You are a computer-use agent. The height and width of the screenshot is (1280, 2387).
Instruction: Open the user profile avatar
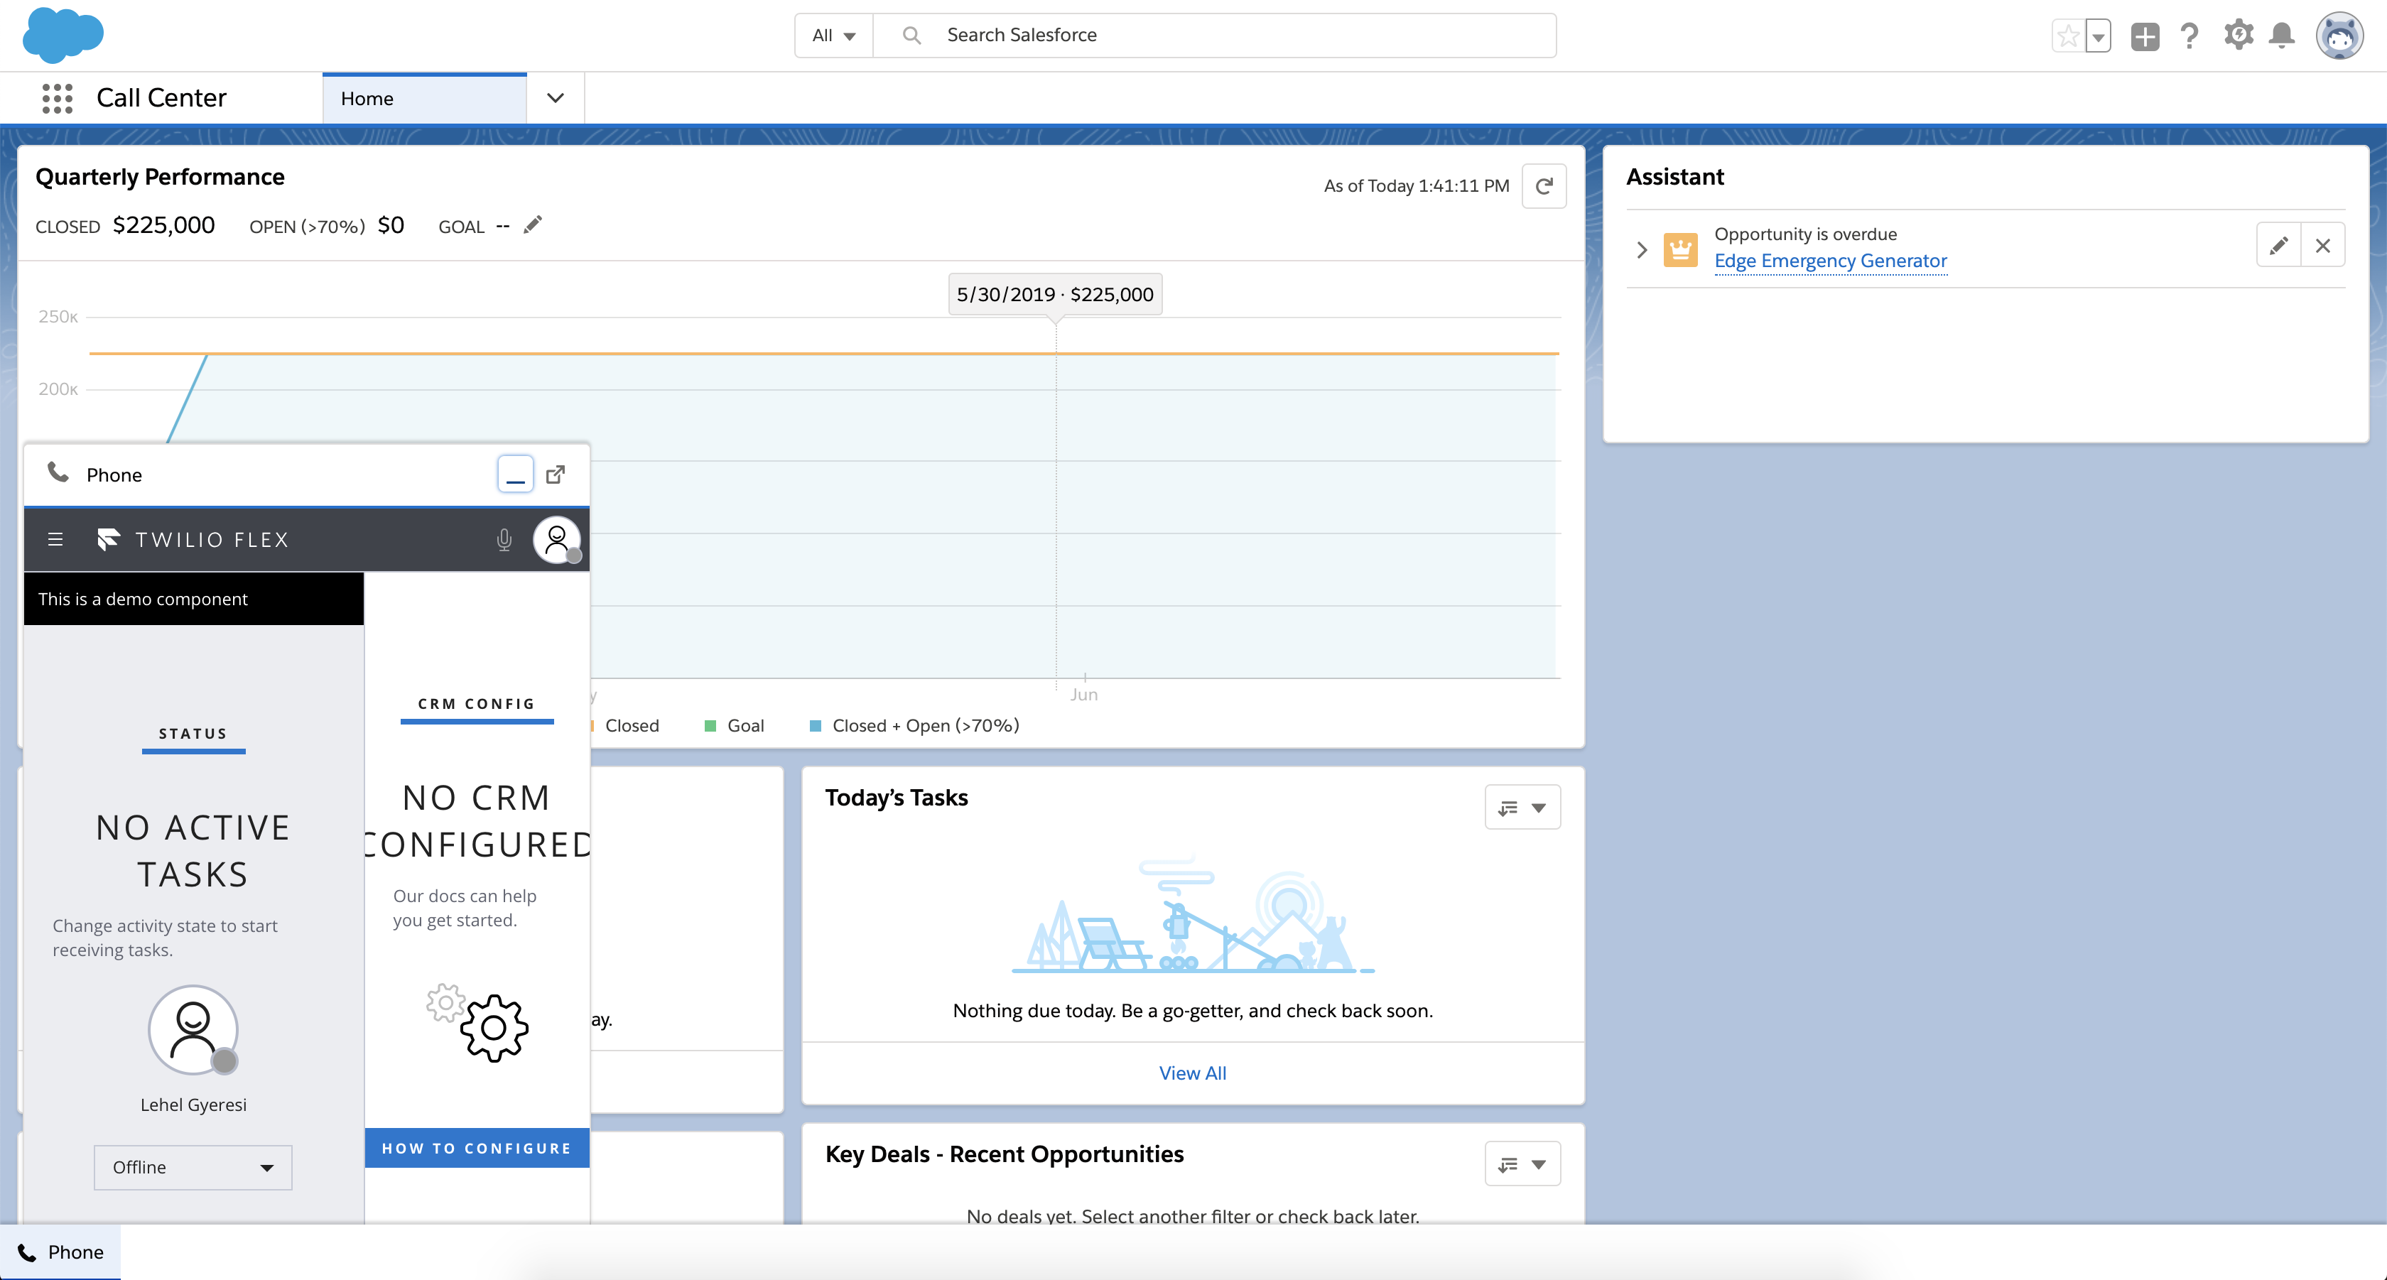(2339, 36)
